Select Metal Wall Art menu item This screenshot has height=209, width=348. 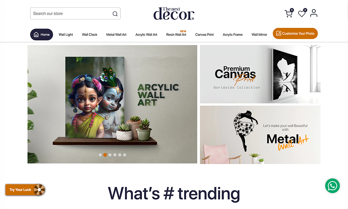tap(116, 34)
